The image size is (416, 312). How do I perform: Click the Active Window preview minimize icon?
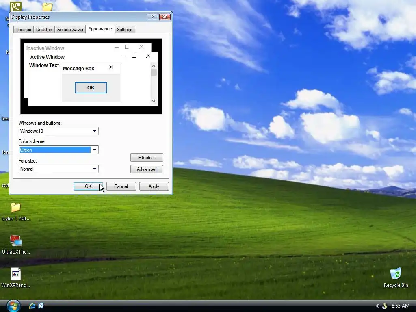[123, 56]
